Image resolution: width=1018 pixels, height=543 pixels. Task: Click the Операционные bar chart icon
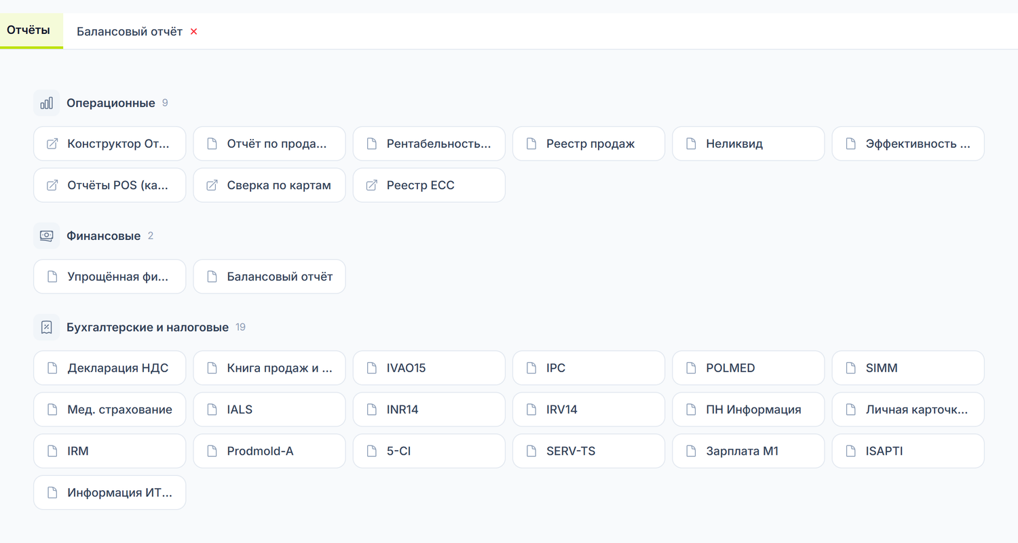pos(47,103)
